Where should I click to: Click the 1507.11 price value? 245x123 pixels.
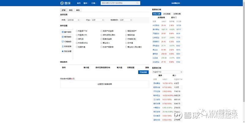[164, 30]
